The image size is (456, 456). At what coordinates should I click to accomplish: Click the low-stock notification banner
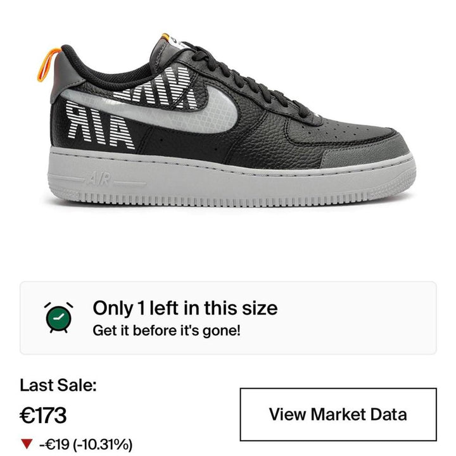tap(228, 317)
